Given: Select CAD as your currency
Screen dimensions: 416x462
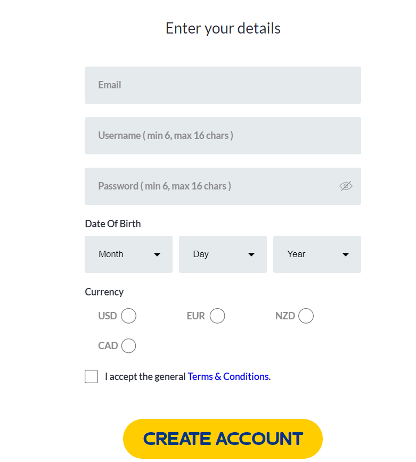Looking at the screenshot, I should (x=128, y=345).
